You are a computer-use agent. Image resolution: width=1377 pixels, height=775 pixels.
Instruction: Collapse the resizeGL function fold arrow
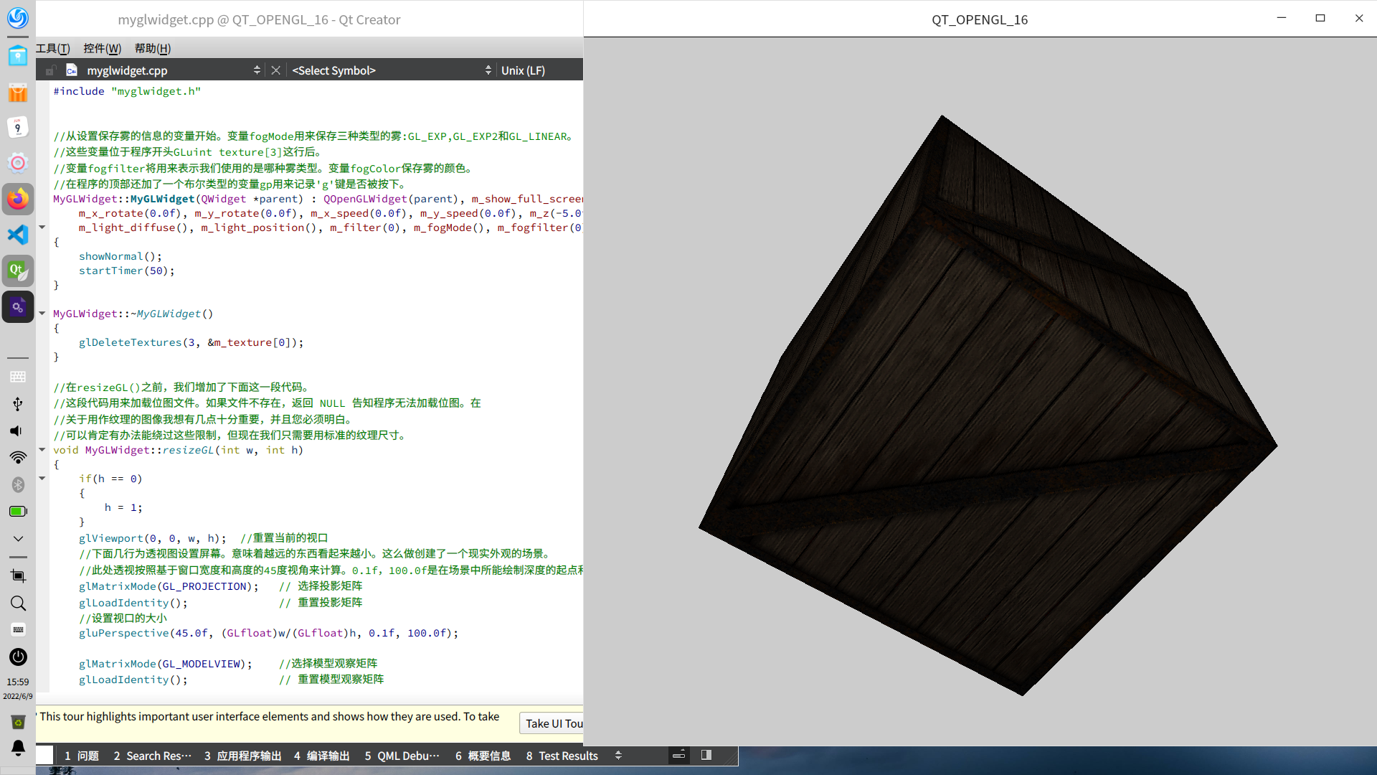click(42, 450)
